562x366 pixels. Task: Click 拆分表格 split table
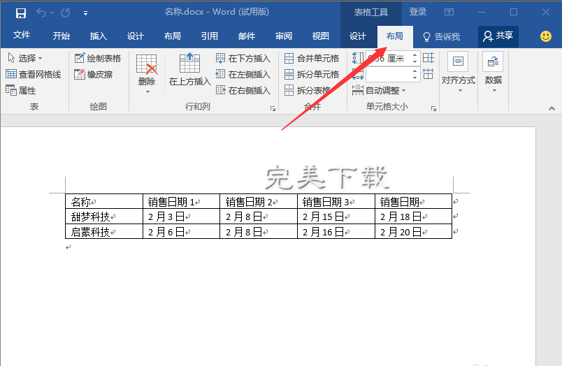[308, 91]
